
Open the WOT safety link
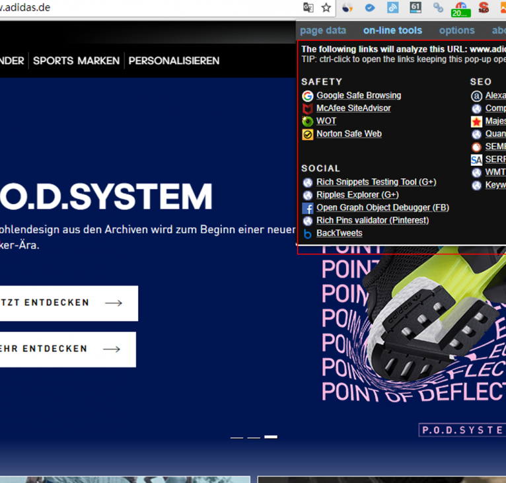click(326, 121)
